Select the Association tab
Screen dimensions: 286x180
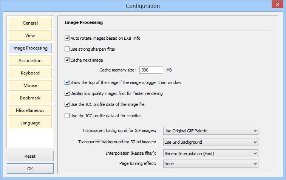(x=30, y=61)
